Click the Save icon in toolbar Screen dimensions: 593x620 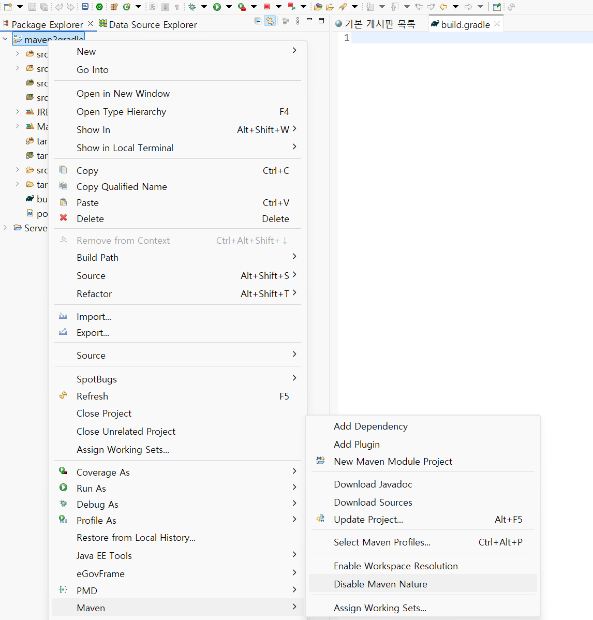(32, 7)
